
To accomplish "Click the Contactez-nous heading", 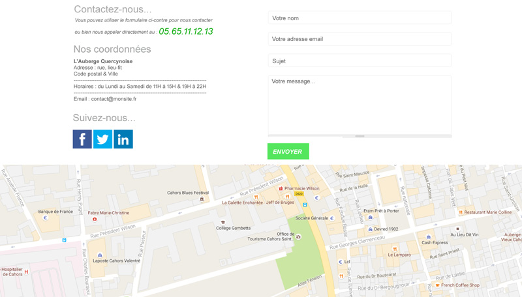I will (112, 9).
